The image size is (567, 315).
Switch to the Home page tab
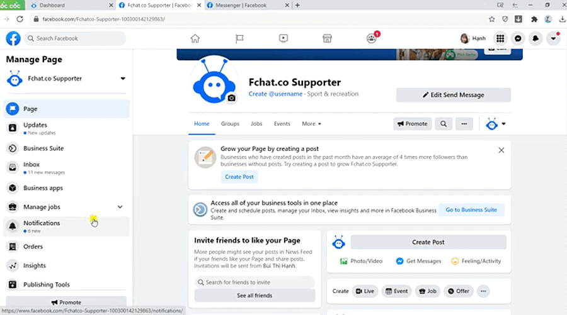(202, 124)
